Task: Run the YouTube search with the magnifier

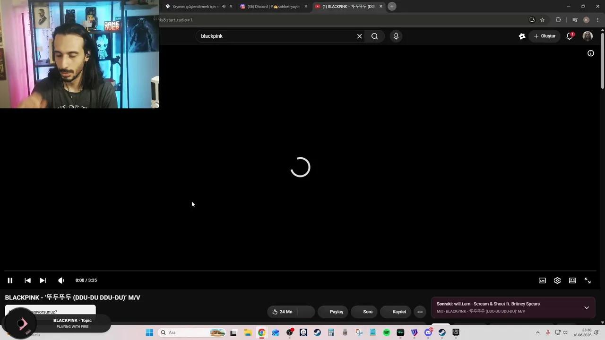Action: (x=374, y=36)
